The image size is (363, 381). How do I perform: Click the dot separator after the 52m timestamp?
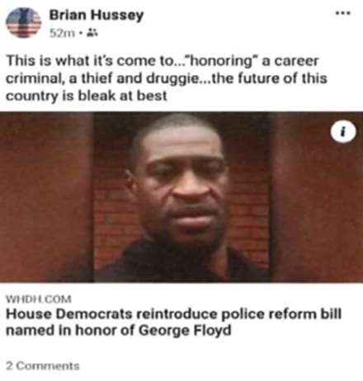(81, 34)
